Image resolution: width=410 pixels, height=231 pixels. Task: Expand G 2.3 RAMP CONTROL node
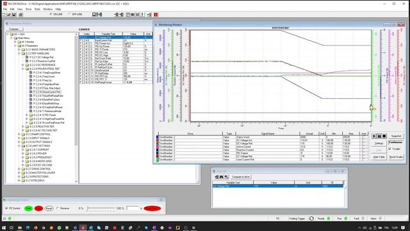click(19, 134)
